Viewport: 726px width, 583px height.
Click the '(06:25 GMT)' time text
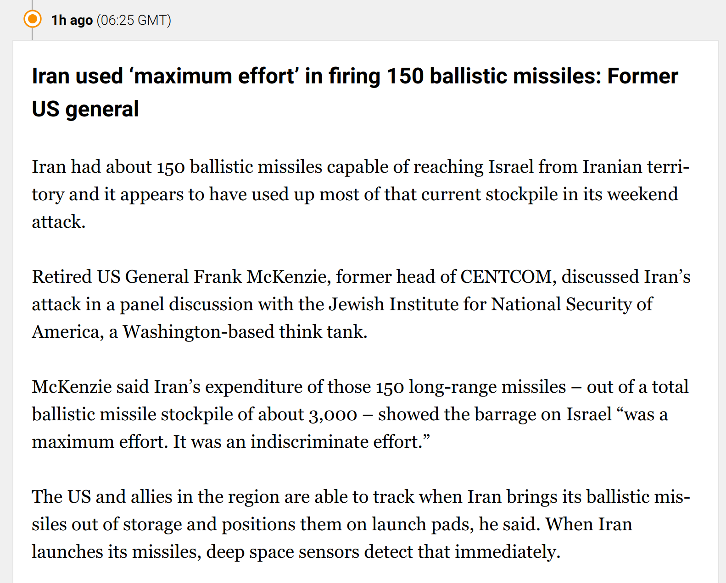(134, 20)
